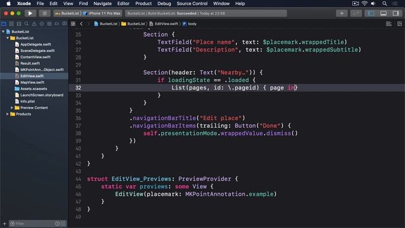Click the BucketList folder breadcrumb
This screenshot has height=228, width=405.
click(134, 24)
